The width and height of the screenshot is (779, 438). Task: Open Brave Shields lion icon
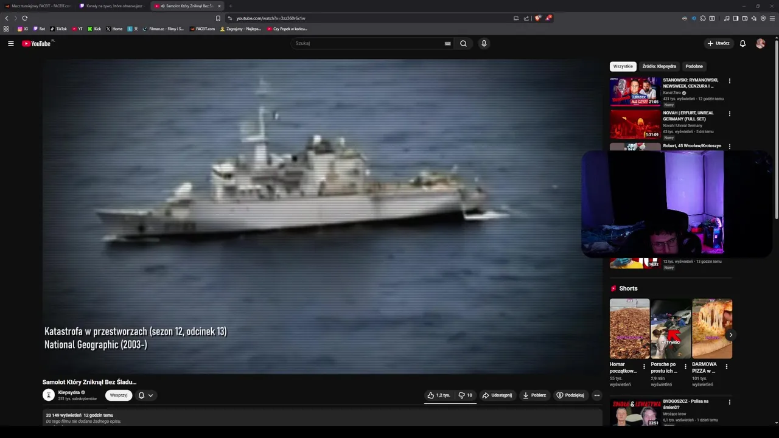(537, 18)
